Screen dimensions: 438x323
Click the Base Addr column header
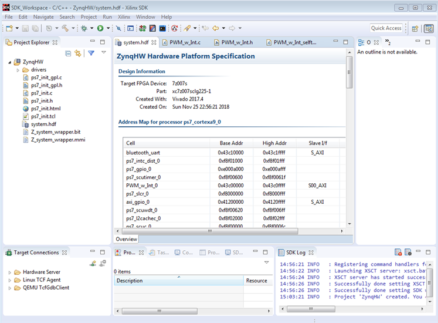231,143
